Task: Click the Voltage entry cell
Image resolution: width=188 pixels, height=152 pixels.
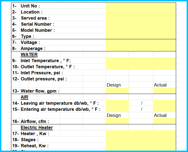Action: 140,42
